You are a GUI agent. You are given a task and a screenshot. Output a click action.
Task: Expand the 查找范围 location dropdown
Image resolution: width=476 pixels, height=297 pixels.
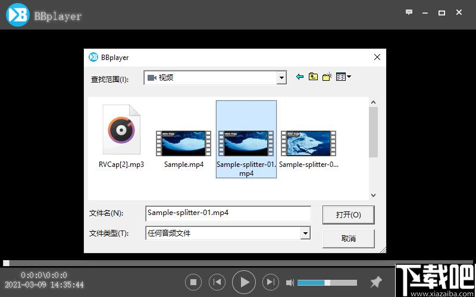tap(281, 78)
